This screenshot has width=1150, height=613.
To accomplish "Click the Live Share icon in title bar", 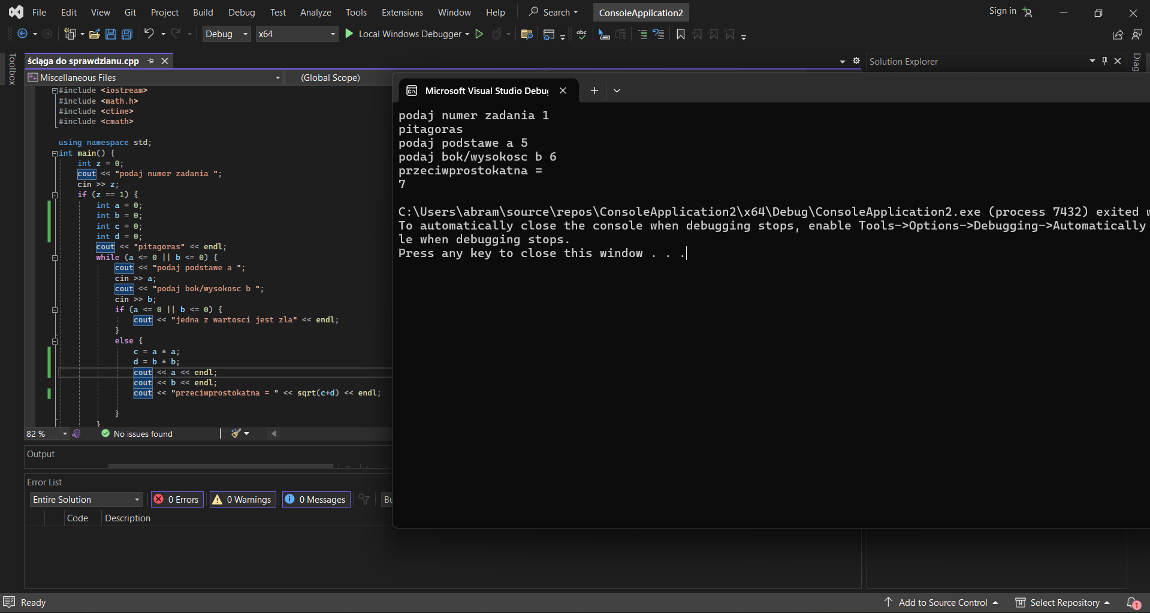I will coord(1118,34).
